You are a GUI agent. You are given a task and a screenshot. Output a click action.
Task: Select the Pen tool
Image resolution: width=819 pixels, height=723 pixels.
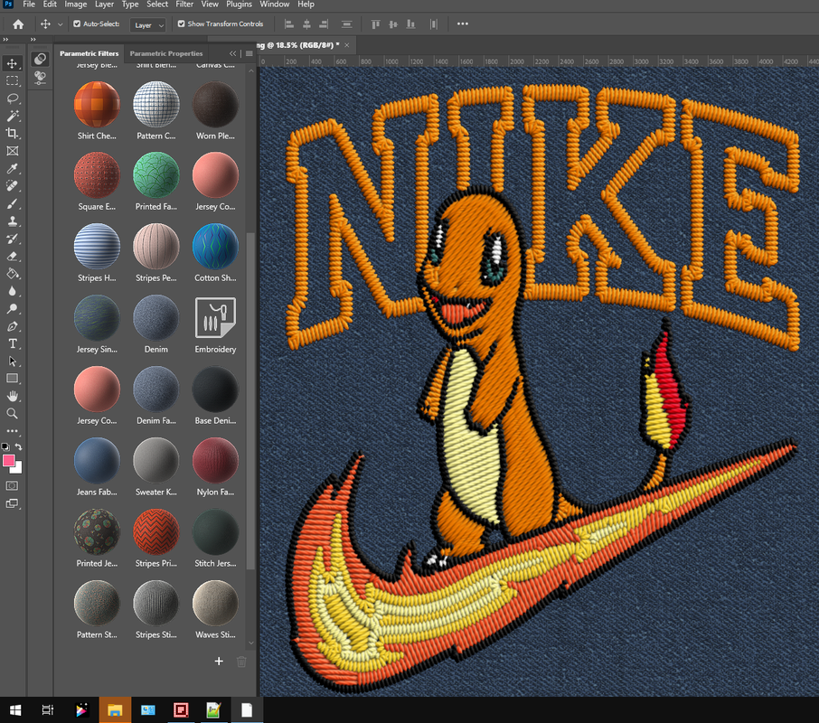(12, 327)
